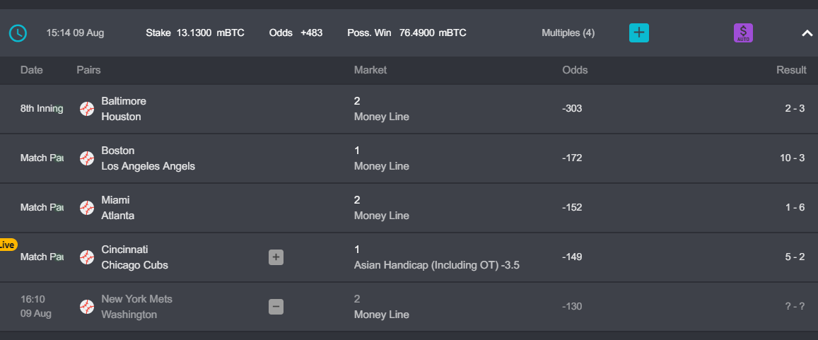818x340 pixels.
Task: Click the 10 - 3 result score
Action: pos(793,158)
